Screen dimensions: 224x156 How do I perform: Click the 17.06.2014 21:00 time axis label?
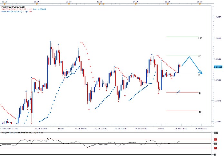tap(9, 129)
